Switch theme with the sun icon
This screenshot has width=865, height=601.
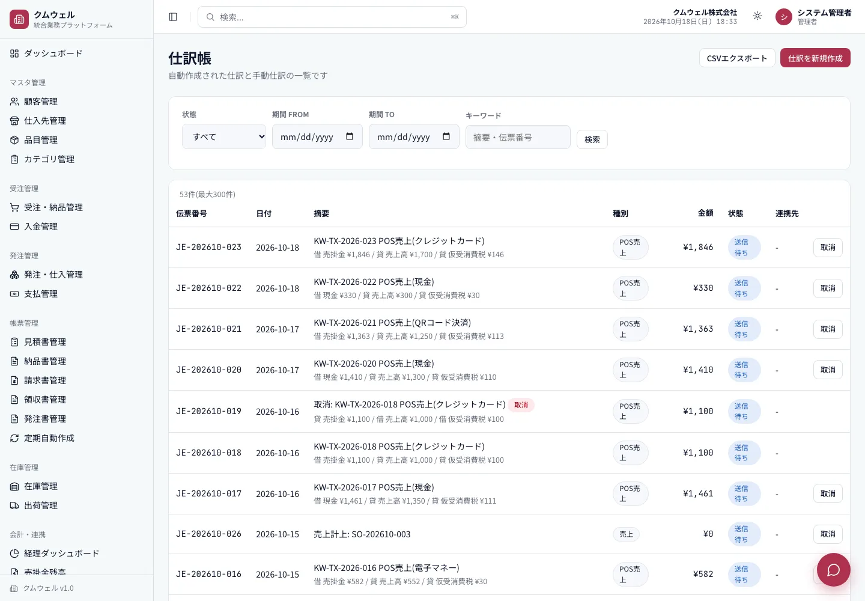(757, 16)
